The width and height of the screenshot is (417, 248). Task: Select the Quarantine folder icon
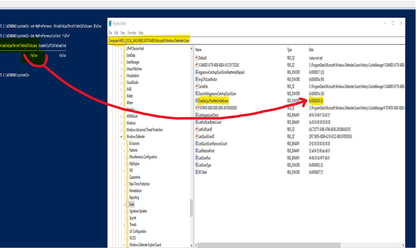point(127,178)
